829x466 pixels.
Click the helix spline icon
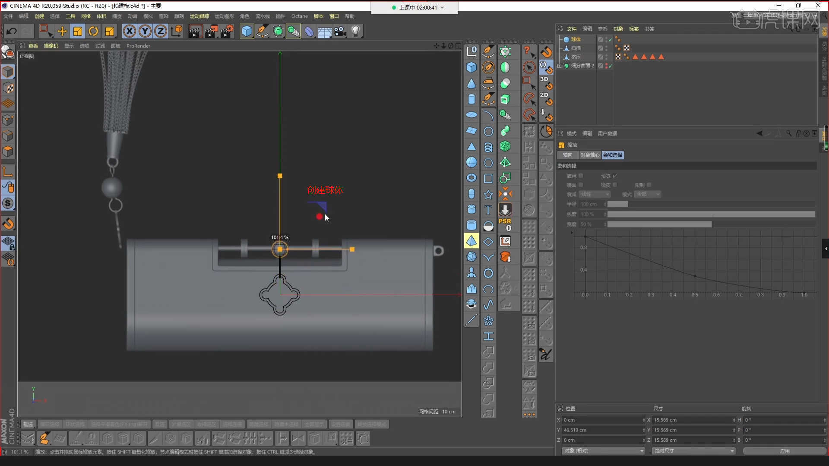488,147
